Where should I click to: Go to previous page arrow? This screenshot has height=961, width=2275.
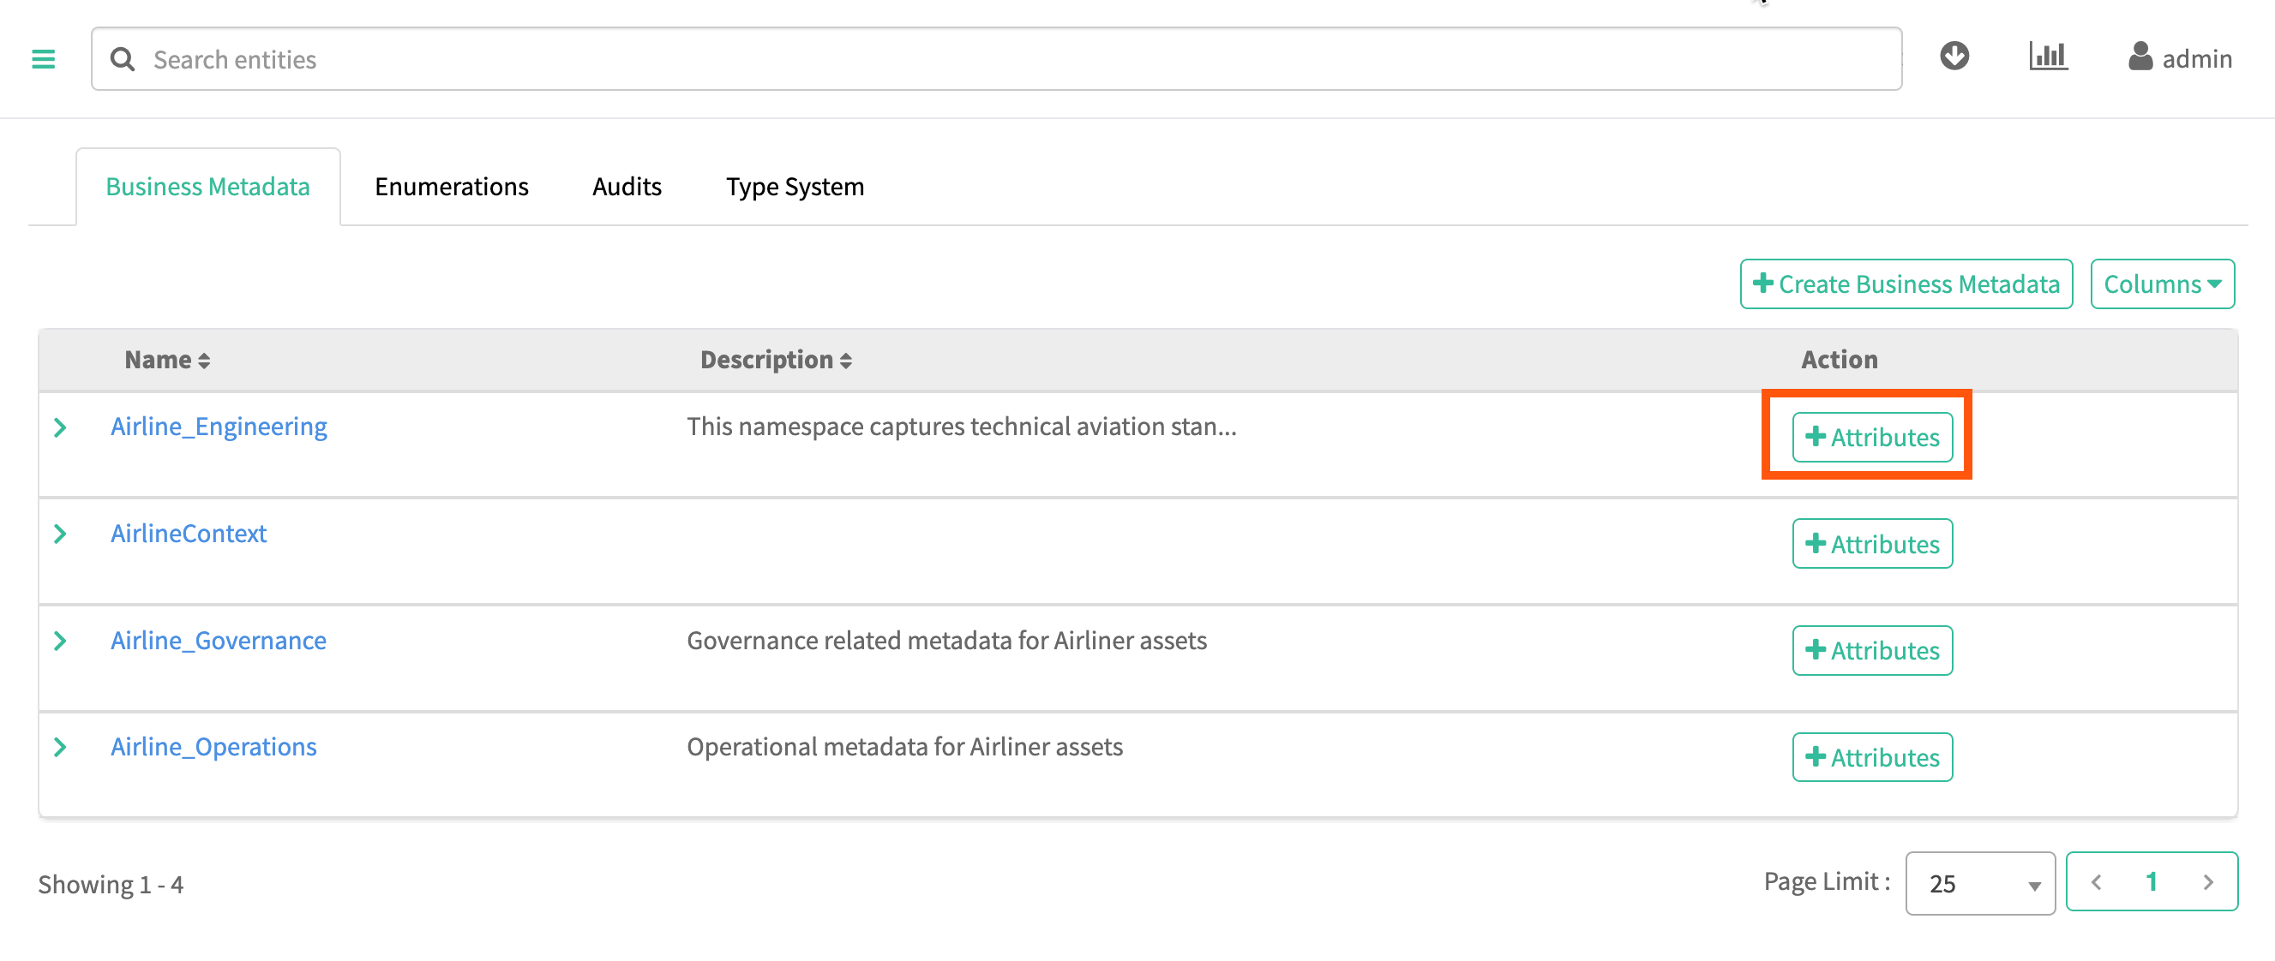tap(2097, 881)
